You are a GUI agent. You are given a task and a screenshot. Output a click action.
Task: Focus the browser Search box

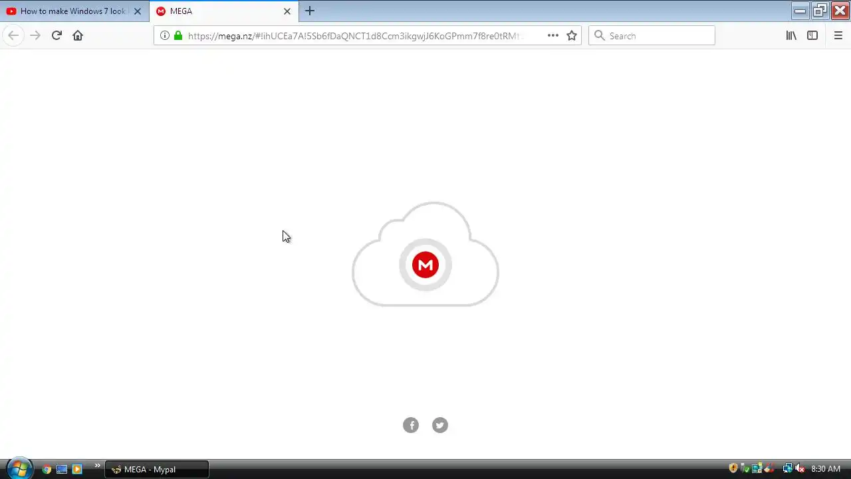coord(652,35)
